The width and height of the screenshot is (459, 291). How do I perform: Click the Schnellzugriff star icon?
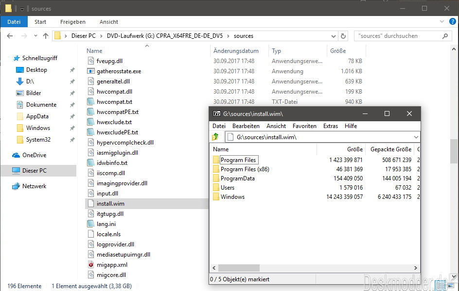pos(17,58)
